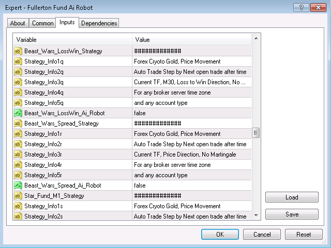Click the ab icon for Strategy_Info3r
Viewport: 331px width, 248px height.
tap(18, 154)
